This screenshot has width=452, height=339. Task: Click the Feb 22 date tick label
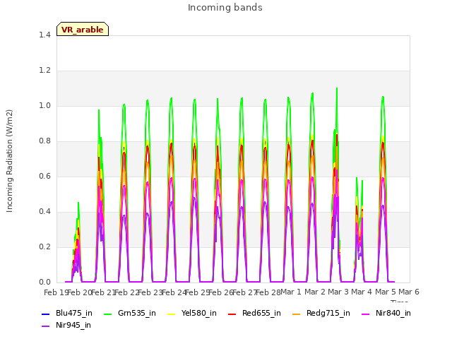tap(126, 292)
